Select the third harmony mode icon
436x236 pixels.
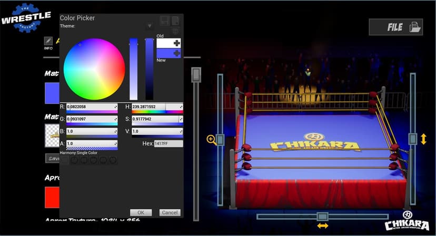coord(84,160)
